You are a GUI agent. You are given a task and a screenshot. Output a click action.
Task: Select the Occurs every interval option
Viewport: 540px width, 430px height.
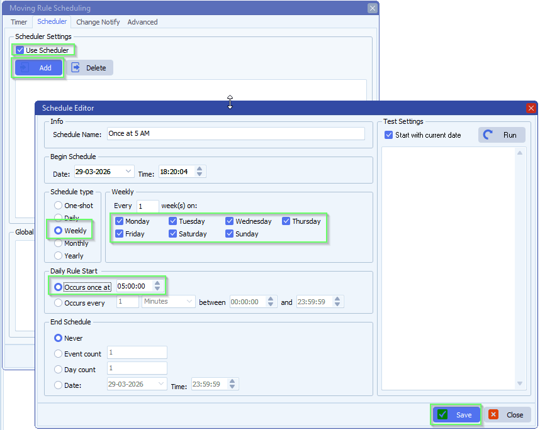coord(58,302)
